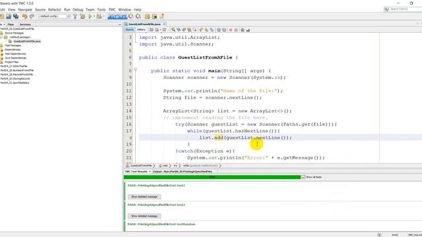Select GuestListFromAFile.java in project tree
This screenshot has width=422, height=237.
[26, 41]
